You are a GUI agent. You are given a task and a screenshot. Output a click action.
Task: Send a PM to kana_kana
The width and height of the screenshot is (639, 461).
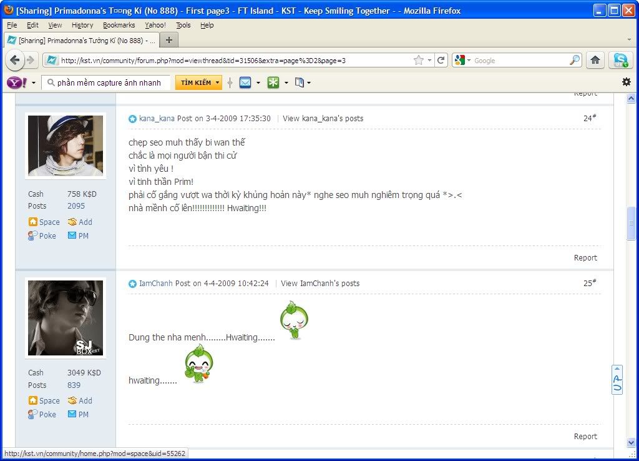point(78,235)
